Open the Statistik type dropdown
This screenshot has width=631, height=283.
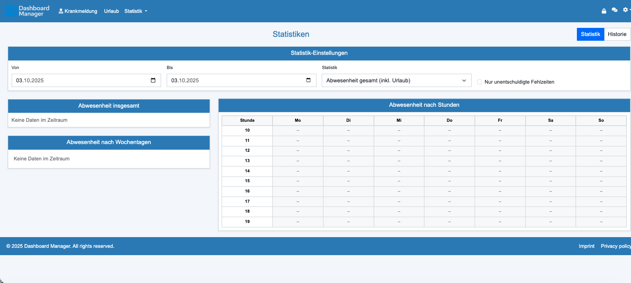(396, 80)
